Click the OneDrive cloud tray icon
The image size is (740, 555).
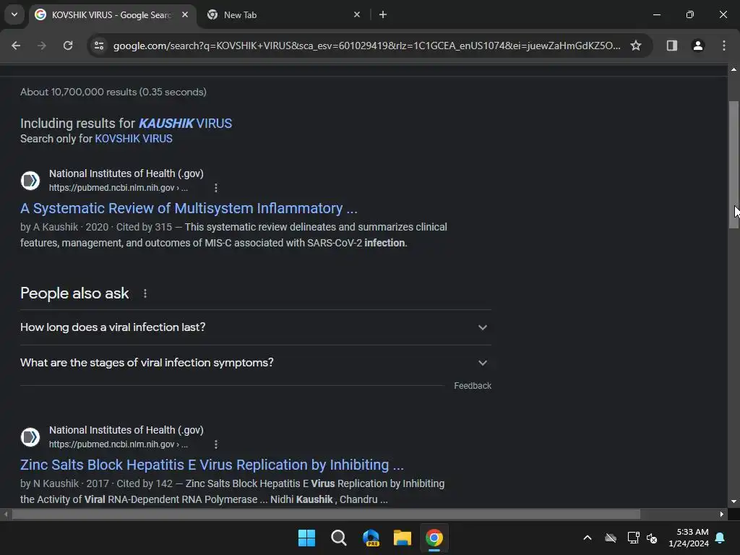click(610, 538)
